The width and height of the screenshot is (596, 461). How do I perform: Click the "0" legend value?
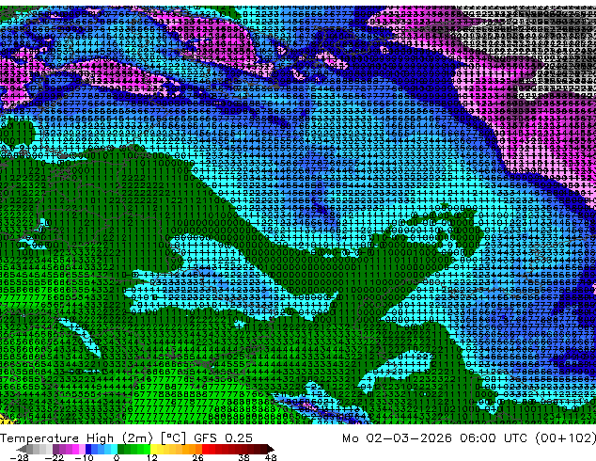pos(117,457)
